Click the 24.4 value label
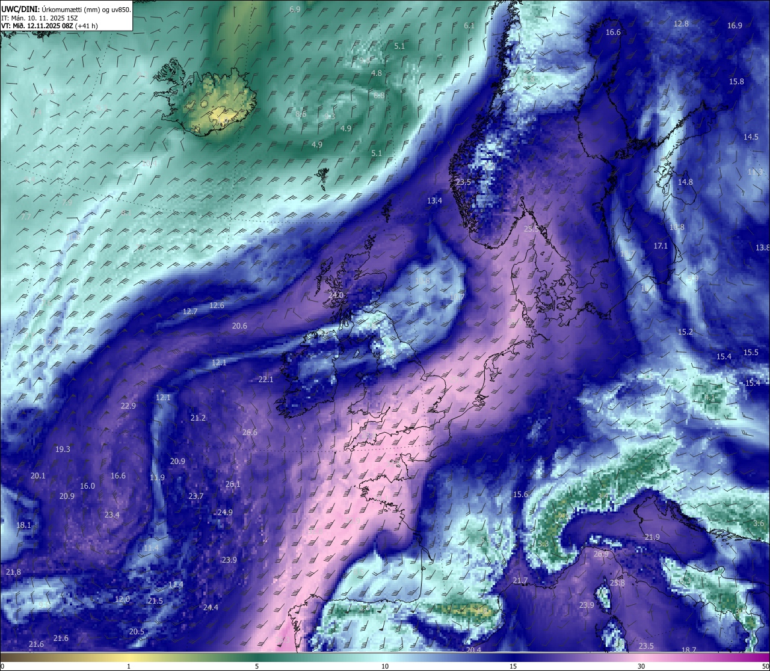The image size is (770, 671). (211, 608)
